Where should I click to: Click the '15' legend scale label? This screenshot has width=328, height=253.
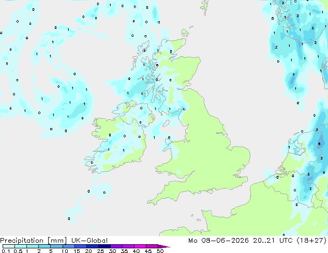click(77, 251)
